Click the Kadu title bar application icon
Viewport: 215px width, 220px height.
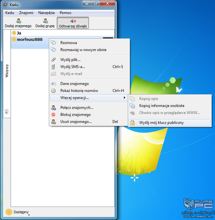pyautogui.click(x=6, y=5)
